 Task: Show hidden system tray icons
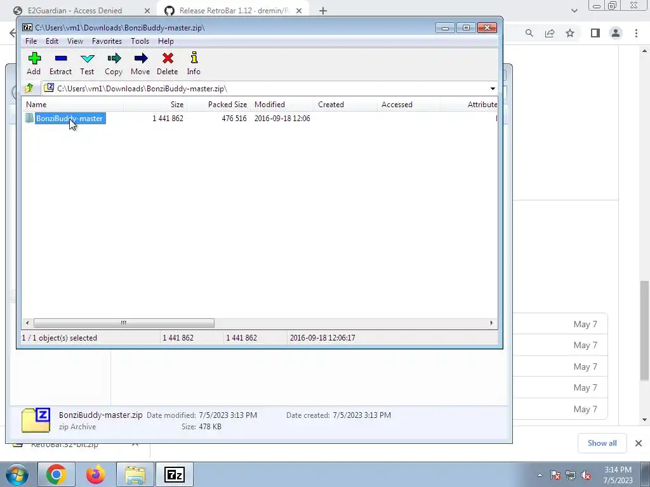coord(540,475)
